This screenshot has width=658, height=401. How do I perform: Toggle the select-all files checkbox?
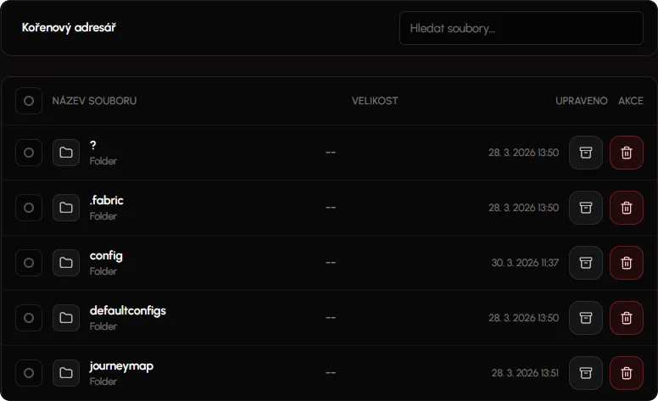coord(29,101)
